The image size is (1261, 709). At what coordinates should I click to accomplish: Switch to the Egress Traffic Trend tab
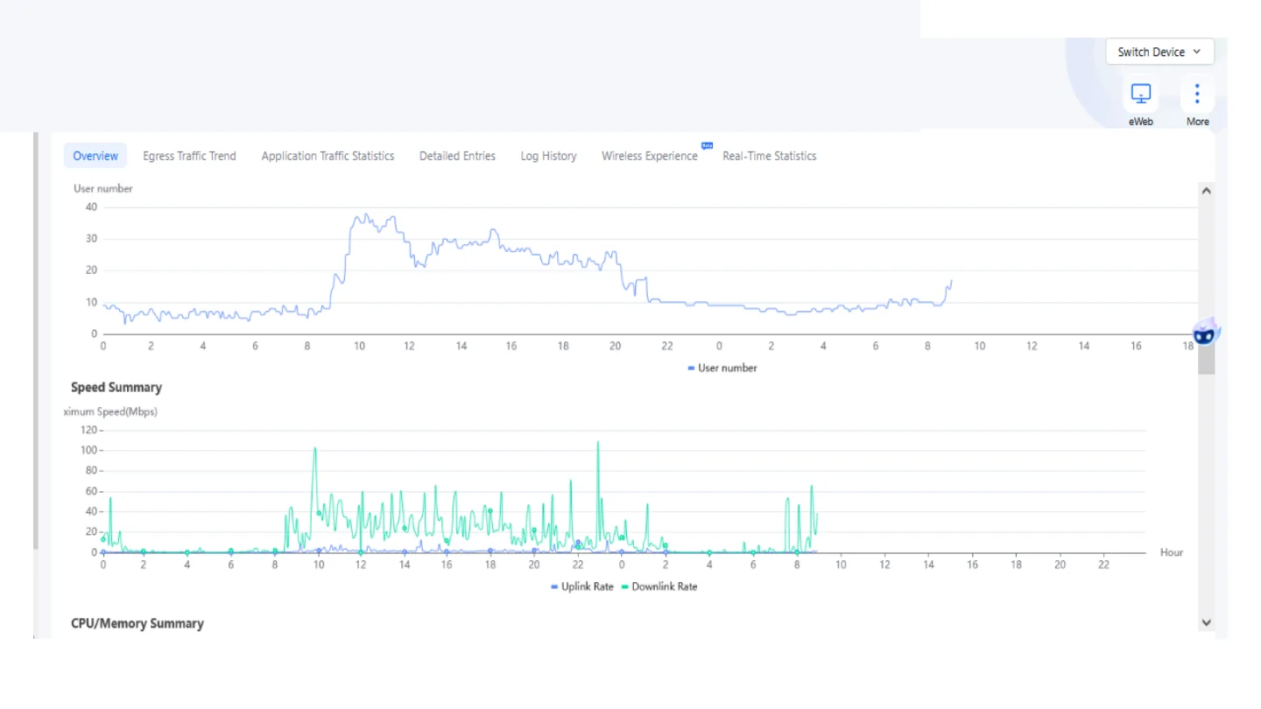pos(189,156)
